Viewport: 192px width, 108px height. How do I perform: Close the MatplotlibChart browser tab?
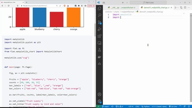pyautogui.click(x=23, y=2)
